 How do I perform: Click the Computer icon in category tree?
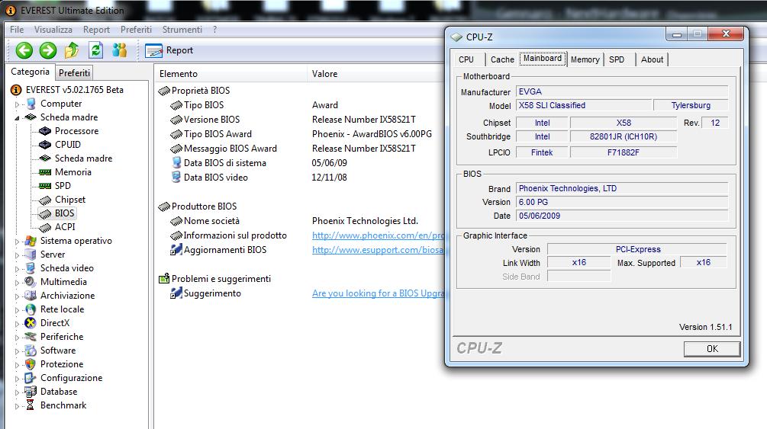[31, 104]
